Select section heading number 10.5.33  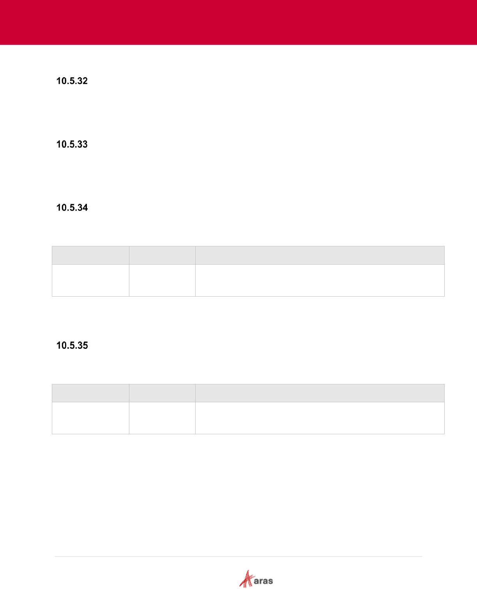coord(72,145)
